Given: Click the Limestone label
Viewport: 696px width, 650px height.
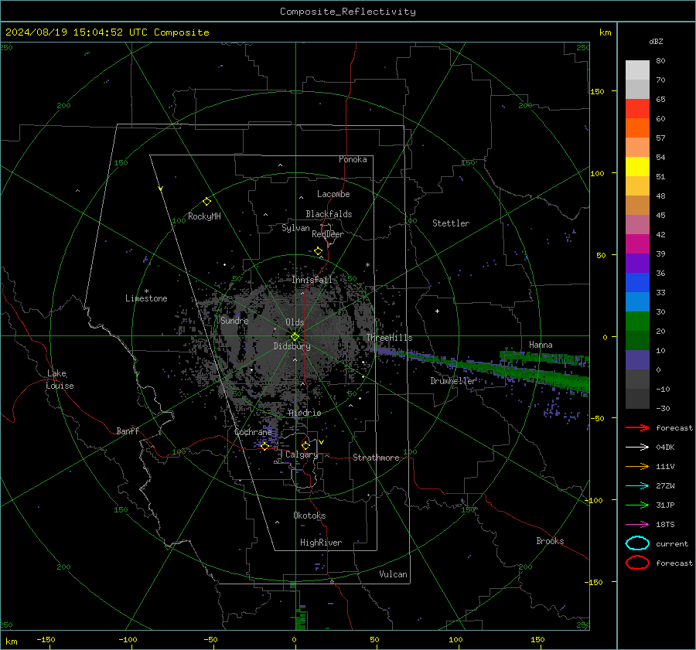Looking at the screenshot, I should click(x=146, y=298).
